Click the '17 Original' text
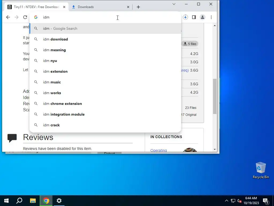Viewport: 274px width, 206px height. tap(189, 115)
